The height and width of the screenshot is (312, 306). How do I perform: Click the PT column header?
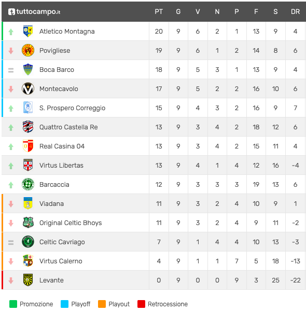point(159,11)
